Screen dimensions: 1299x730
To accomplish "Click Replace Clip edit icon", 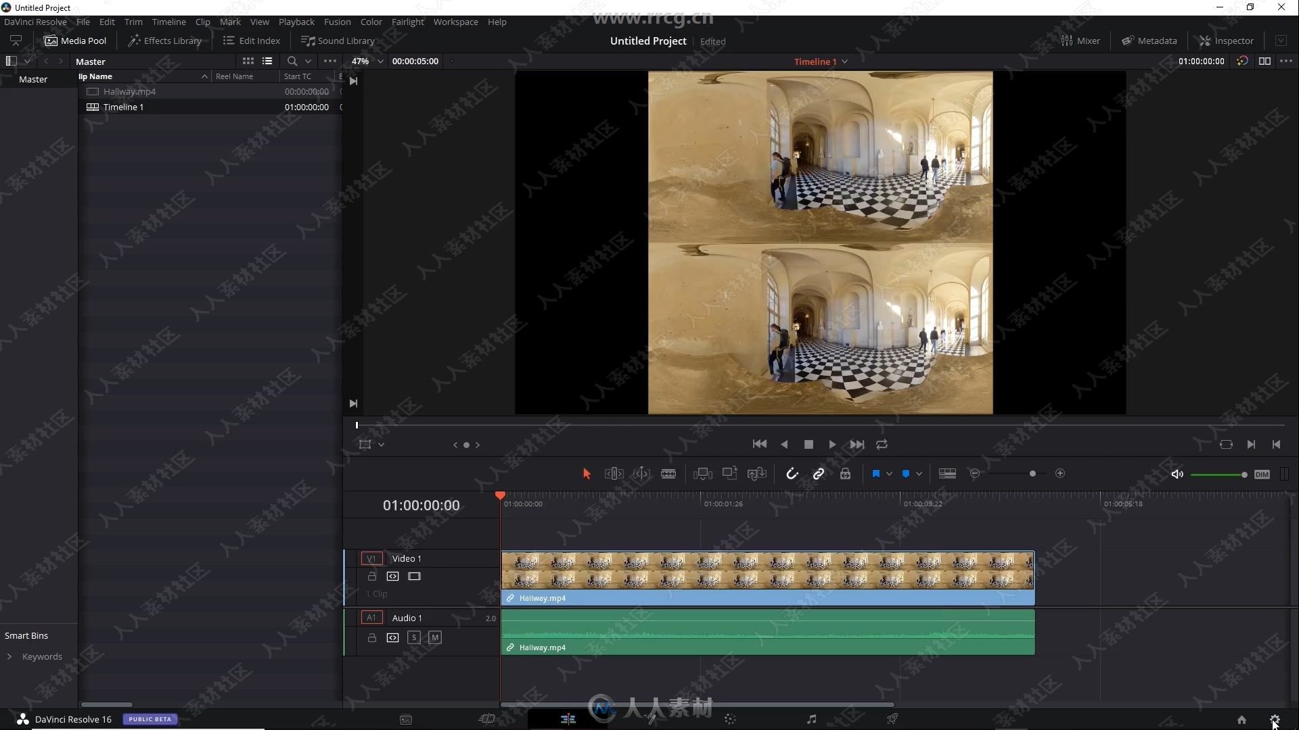I will (x=756, y=474).
